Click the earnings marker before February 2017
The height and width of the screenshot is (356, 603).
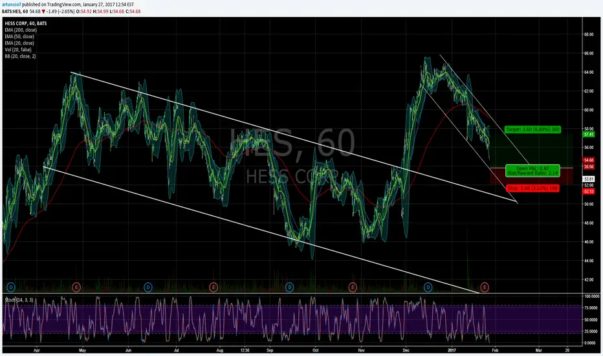(485, 287)
